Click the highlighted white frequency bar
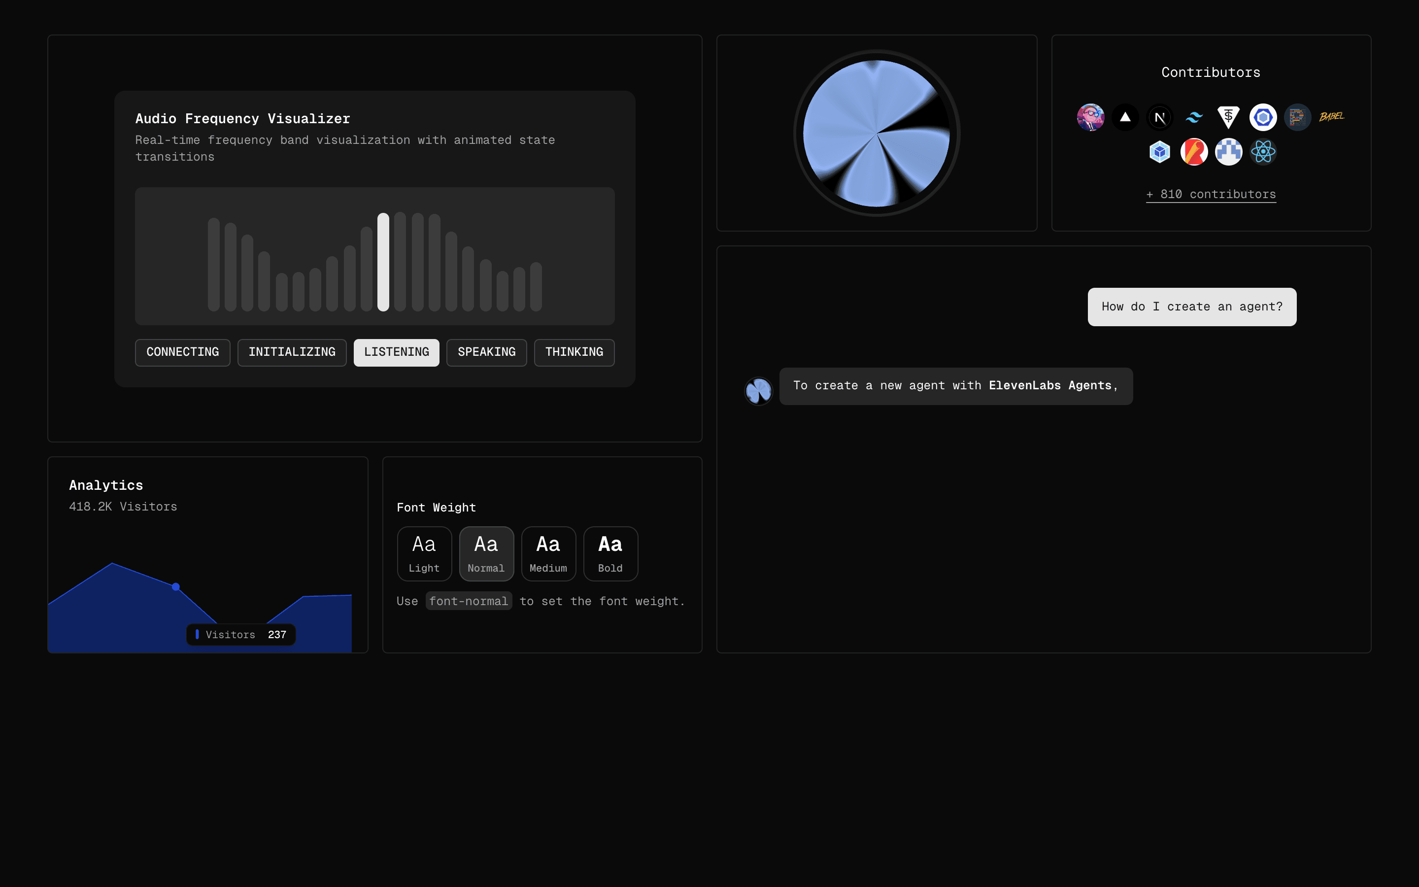 [383, 262]
